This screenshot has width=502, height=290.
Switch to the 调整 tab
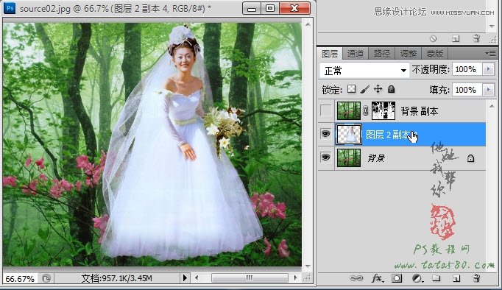click(409, 54)
